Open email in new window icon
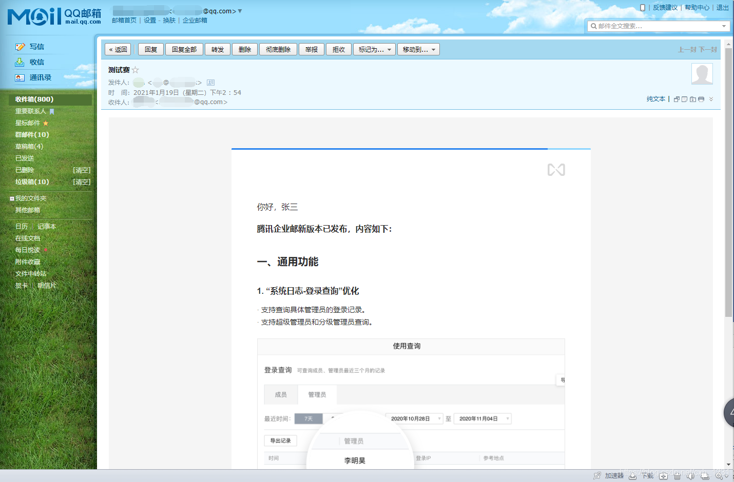 [x=677, y=99]
